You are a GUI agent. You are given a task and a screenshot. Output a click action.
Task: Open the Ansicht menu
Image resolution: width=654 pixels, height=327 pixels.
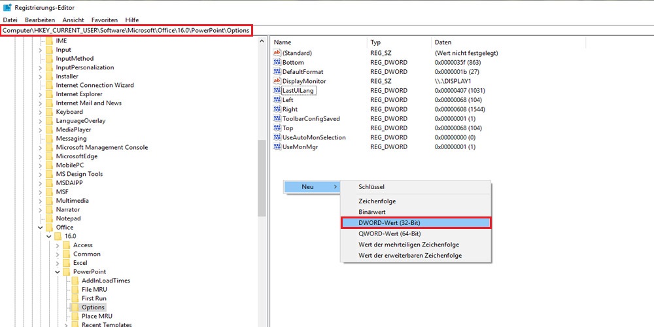(73, 20)
